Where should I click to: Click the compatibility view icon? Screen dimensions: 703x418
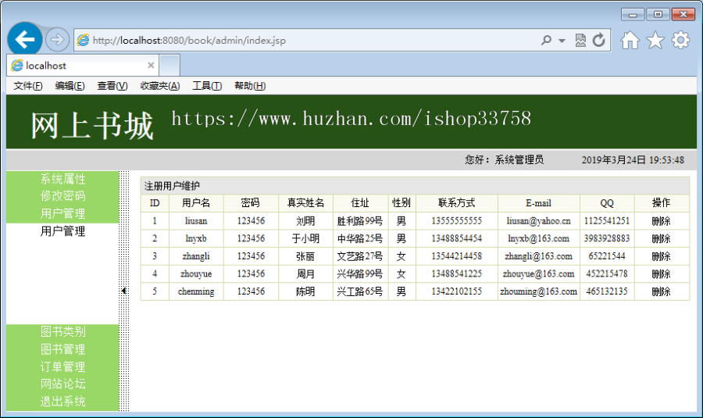(580, 41)
